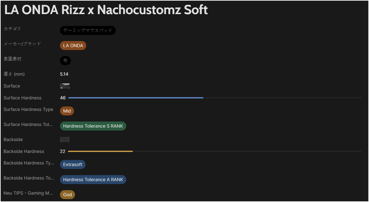The width and height of the screenshot is (369, 202).
Task: Click the orange Backside Hardness bar
Action: [101, 151]
